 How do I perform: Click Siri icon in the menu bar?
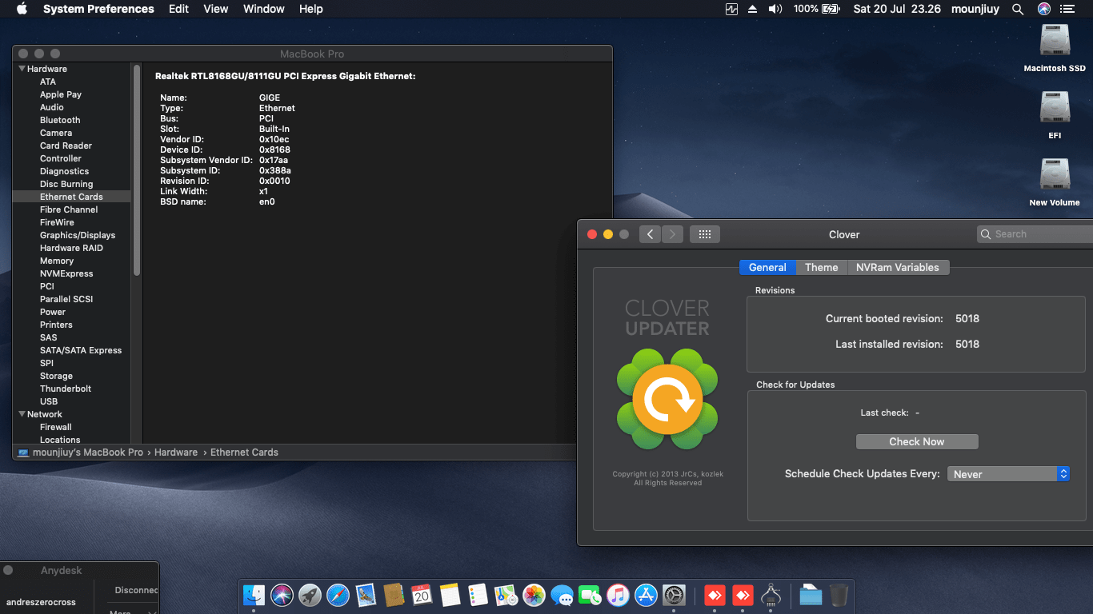(1043, 9)
